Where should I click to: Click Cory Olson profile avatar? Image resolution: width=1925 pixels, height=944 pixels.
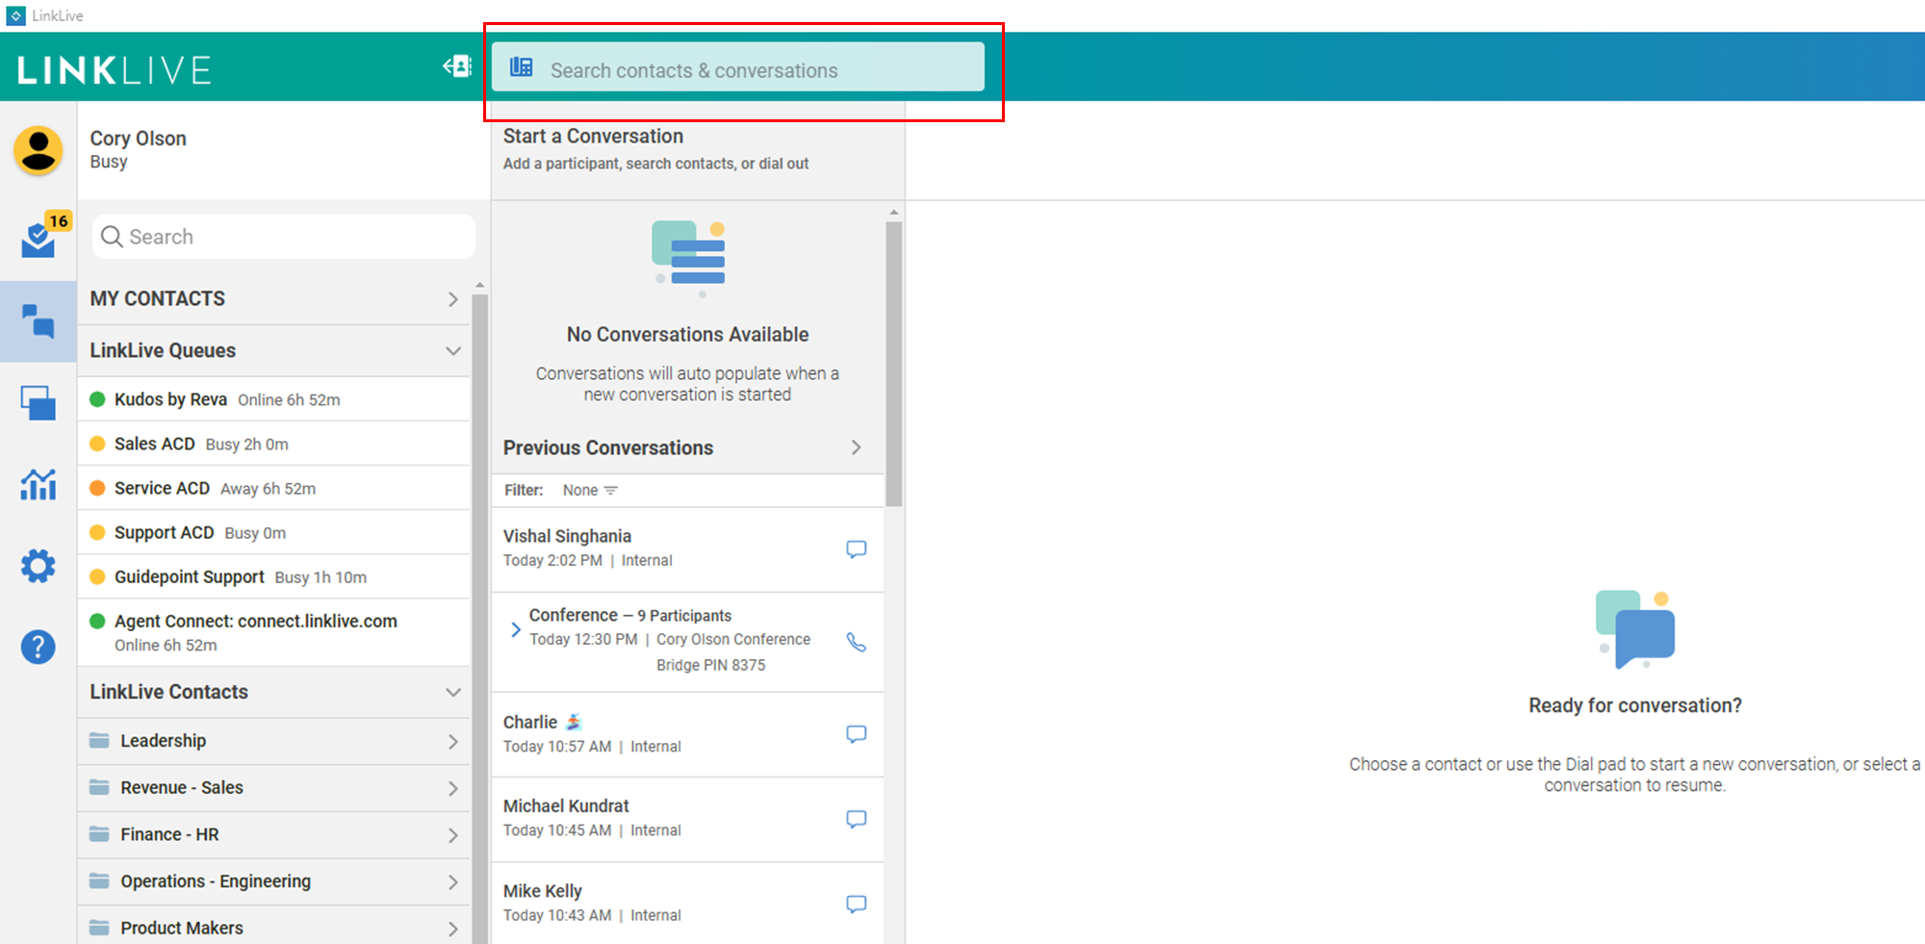tap(38, 151)
